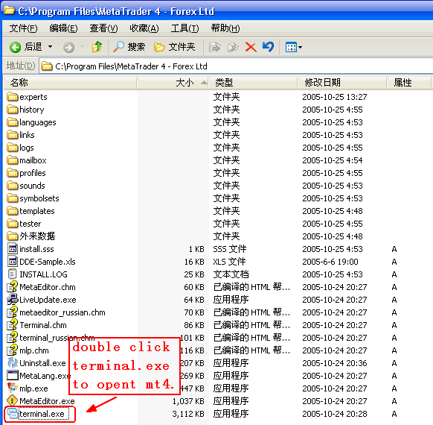Open the Back button history dropdown arrow
Image resolution: width=433 pixels, height=425 pixels.
(51, 47)
